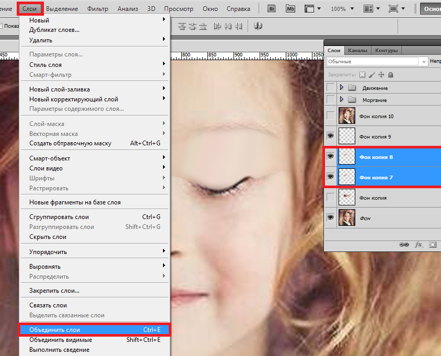Choose Сгруппировать слои menu item
This screenshot has width=441, height=356.
tap(95, 217)
